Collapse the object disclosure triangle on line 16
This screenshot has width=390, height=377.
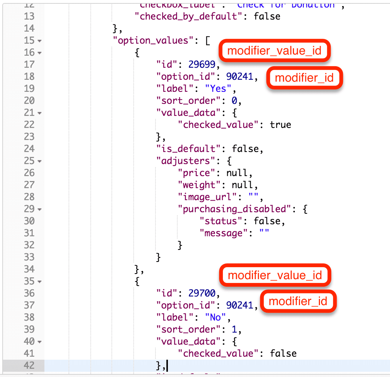40,53
